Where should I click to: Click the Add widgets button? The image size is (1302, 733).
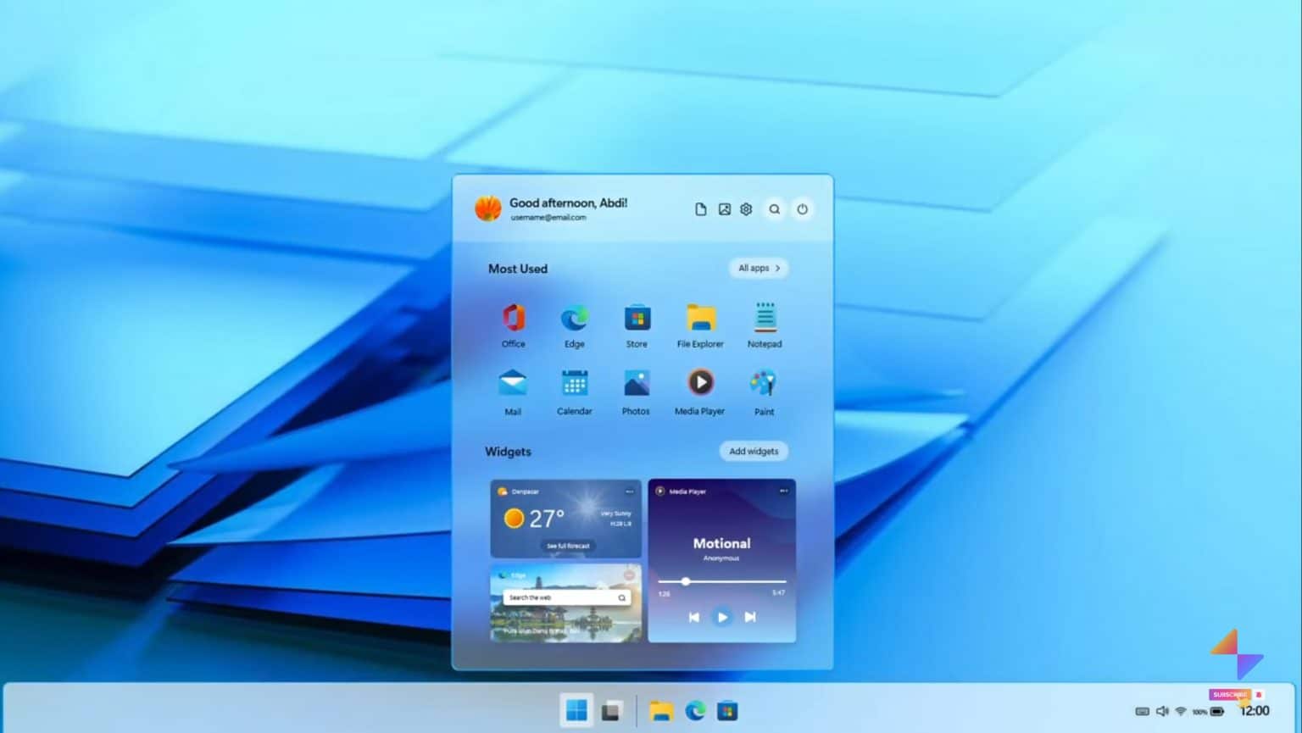753,451
